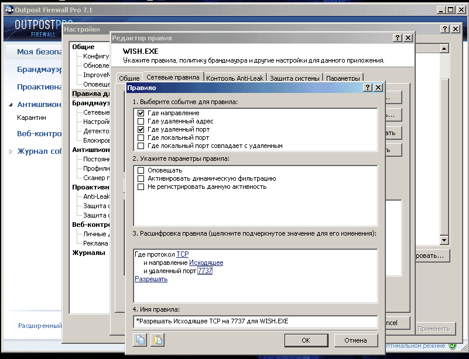Click help button in Редактор правил title
This screenshot has width=469, height=359.
tap(397, 38)
